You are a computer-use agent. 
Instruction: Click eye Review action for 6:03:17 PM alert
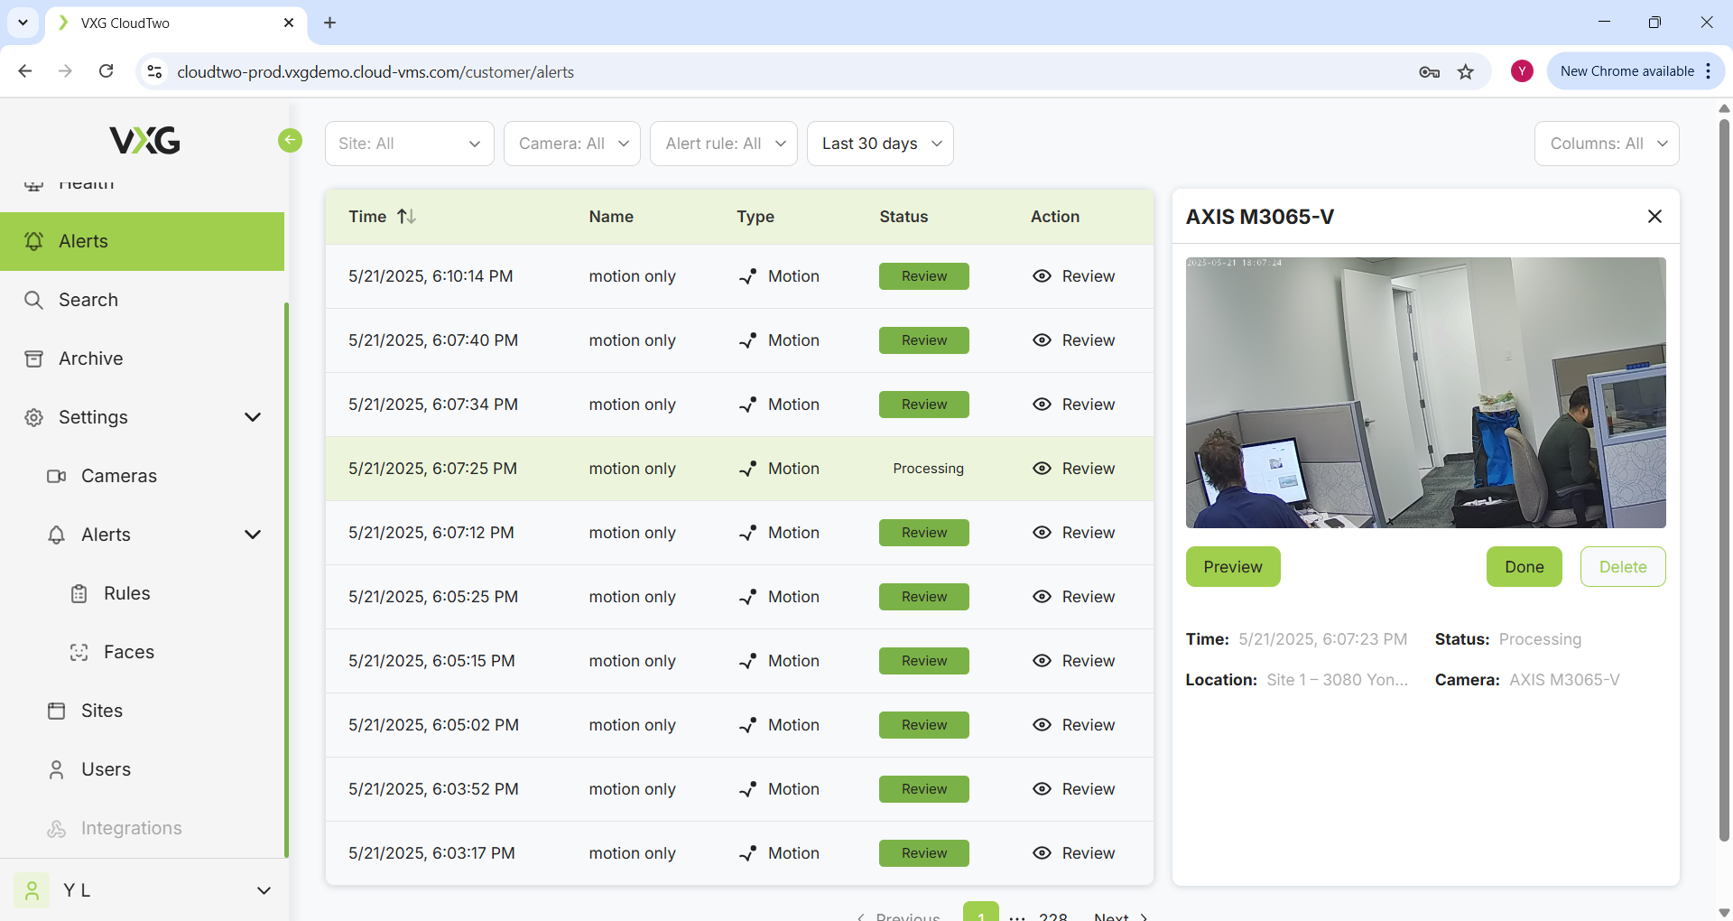pyautogui.click(x=1073, y=853)
